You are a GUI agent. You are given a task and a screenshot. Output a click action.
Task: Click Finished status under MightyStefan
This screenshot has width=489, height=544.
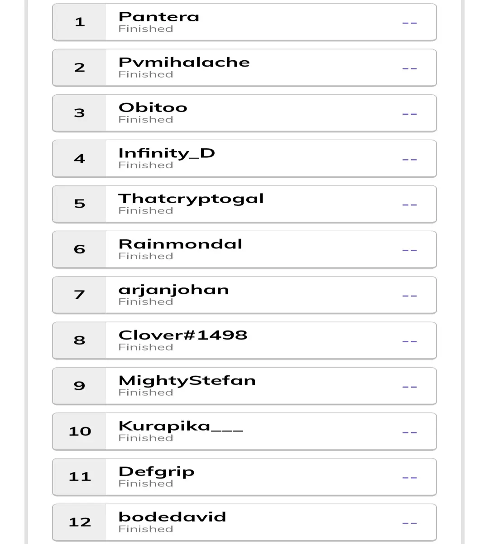point(146,393)
